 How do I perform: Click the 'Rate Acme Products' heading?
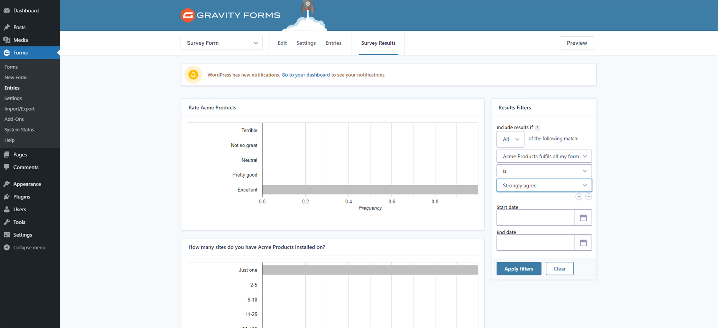pyautogui.click(x=212, y=107)
